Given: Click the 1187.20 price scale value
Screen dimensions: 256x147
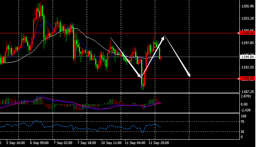Looking at the screenshot, I should 248,92.
